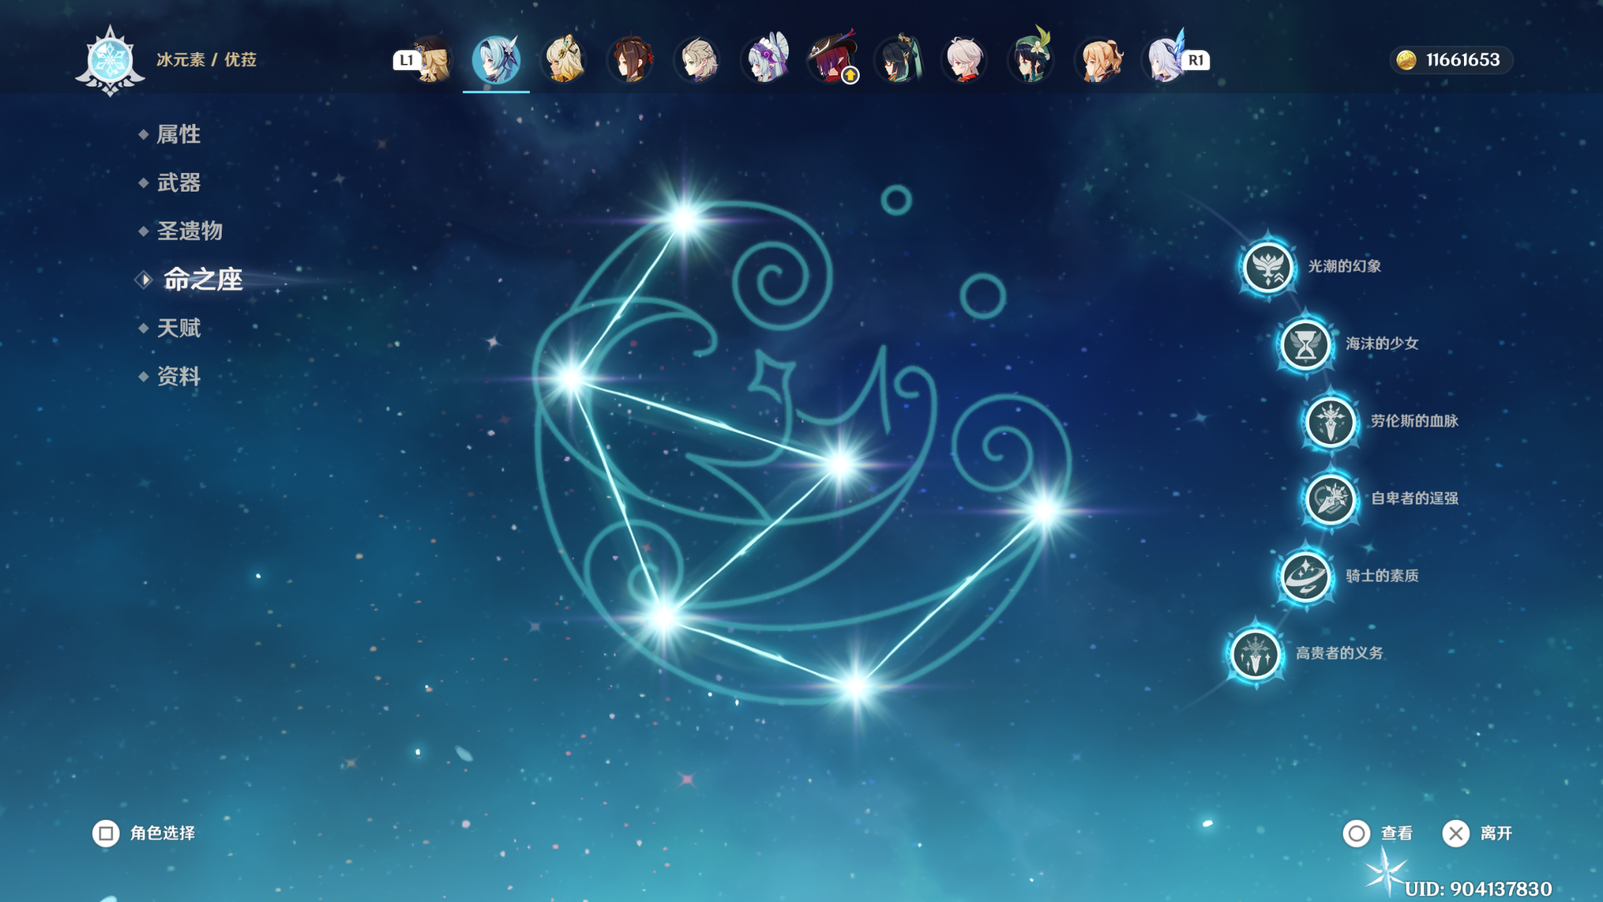Click the 劳伦斯的血脉 constellation icon
The width and height of the screenshot is (1603, 902).
coord(1330,422)
